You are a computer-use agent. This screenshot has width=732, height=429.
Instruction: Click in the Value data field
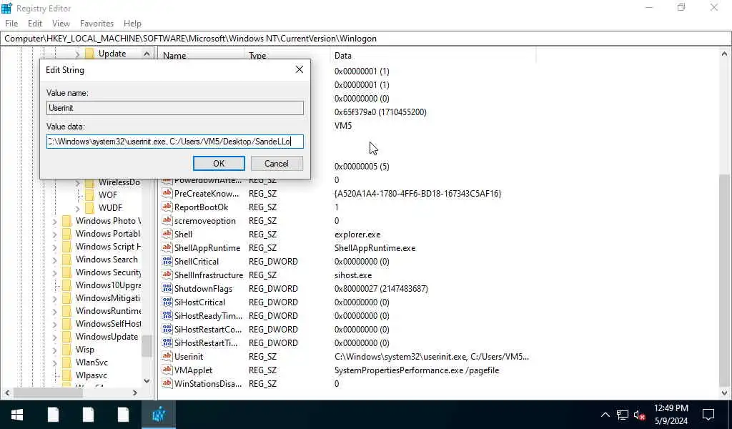(175, 142)
